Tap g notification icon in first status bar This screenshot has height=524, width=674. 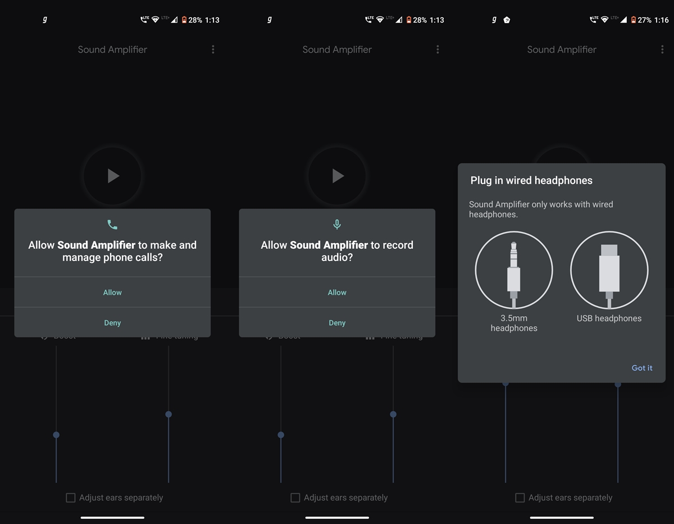pyautogui.click(x=45, y=20)
